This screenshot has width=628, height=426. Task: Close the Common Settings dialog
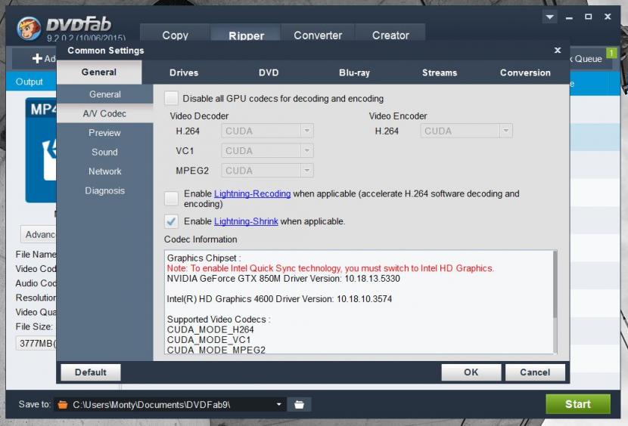[558, 51]
